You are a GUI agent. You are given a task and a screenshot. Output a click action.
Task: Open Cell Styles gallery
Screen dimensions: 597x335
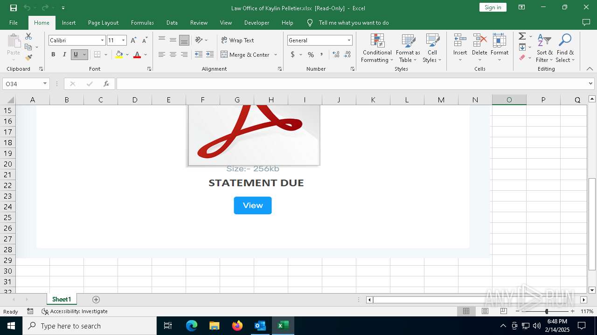[432, 48]
